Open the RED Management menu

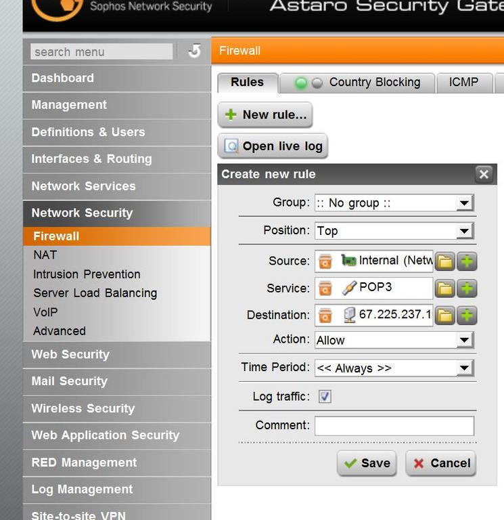click(116, 462)
